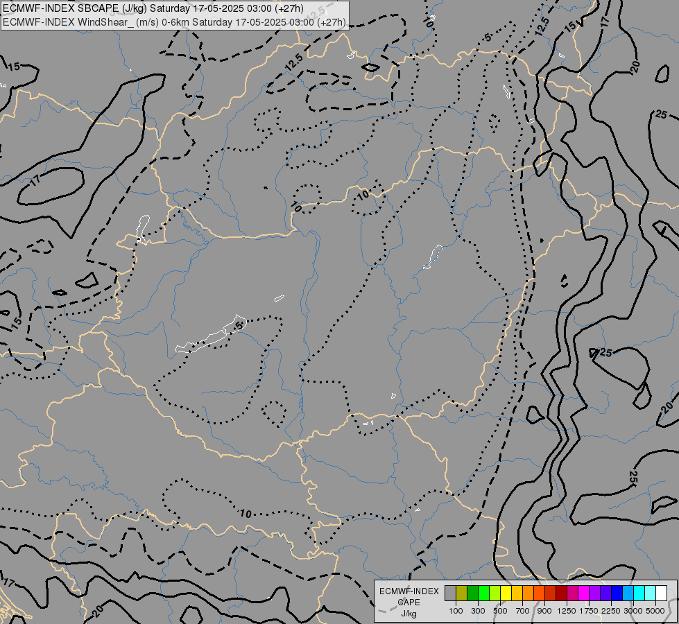Pick the crimson-pink swatch right of 1250
The width and height of the screenshot is (679, 624).
(572, 593)
